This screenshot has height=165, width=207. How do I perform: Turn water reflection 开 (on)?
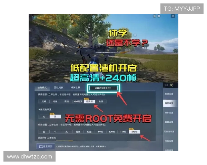tap(55, 117)
